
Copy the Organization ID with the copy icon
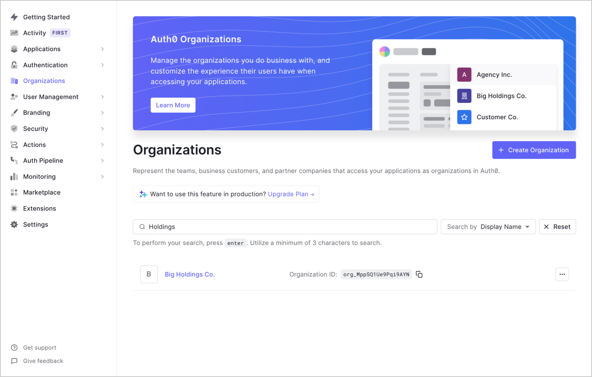(419, 274)
